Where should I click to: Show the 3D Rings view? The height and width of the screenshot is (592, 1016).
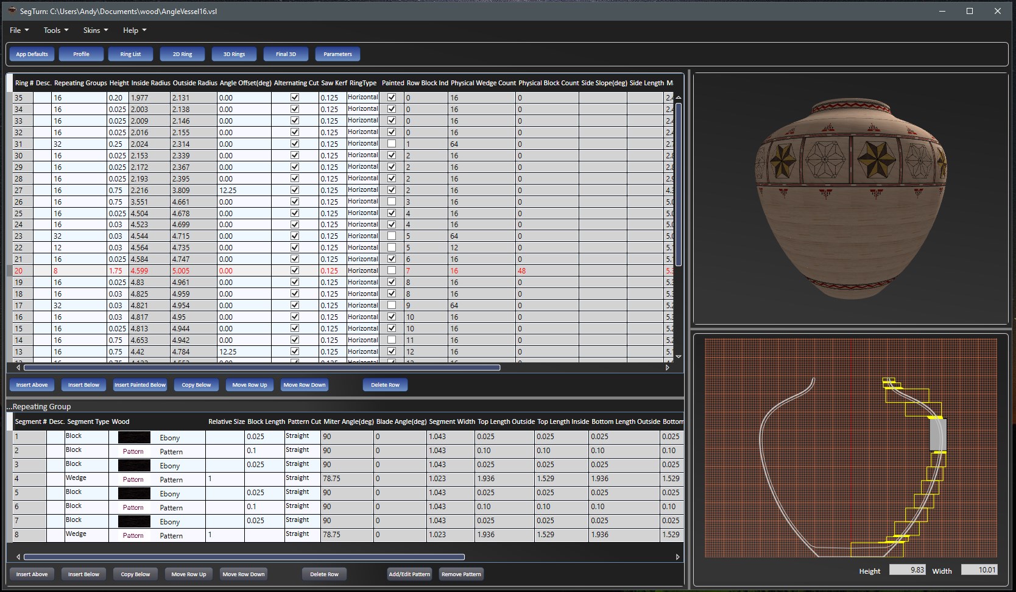click(x=234, y=54)
